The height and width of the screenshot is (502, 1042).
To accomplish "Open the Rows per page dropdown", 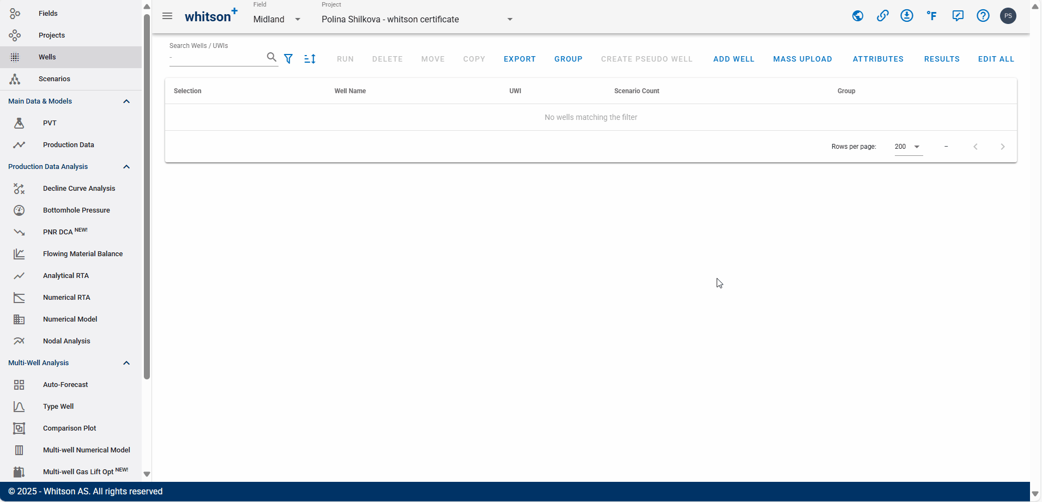I will coord(908,147).
